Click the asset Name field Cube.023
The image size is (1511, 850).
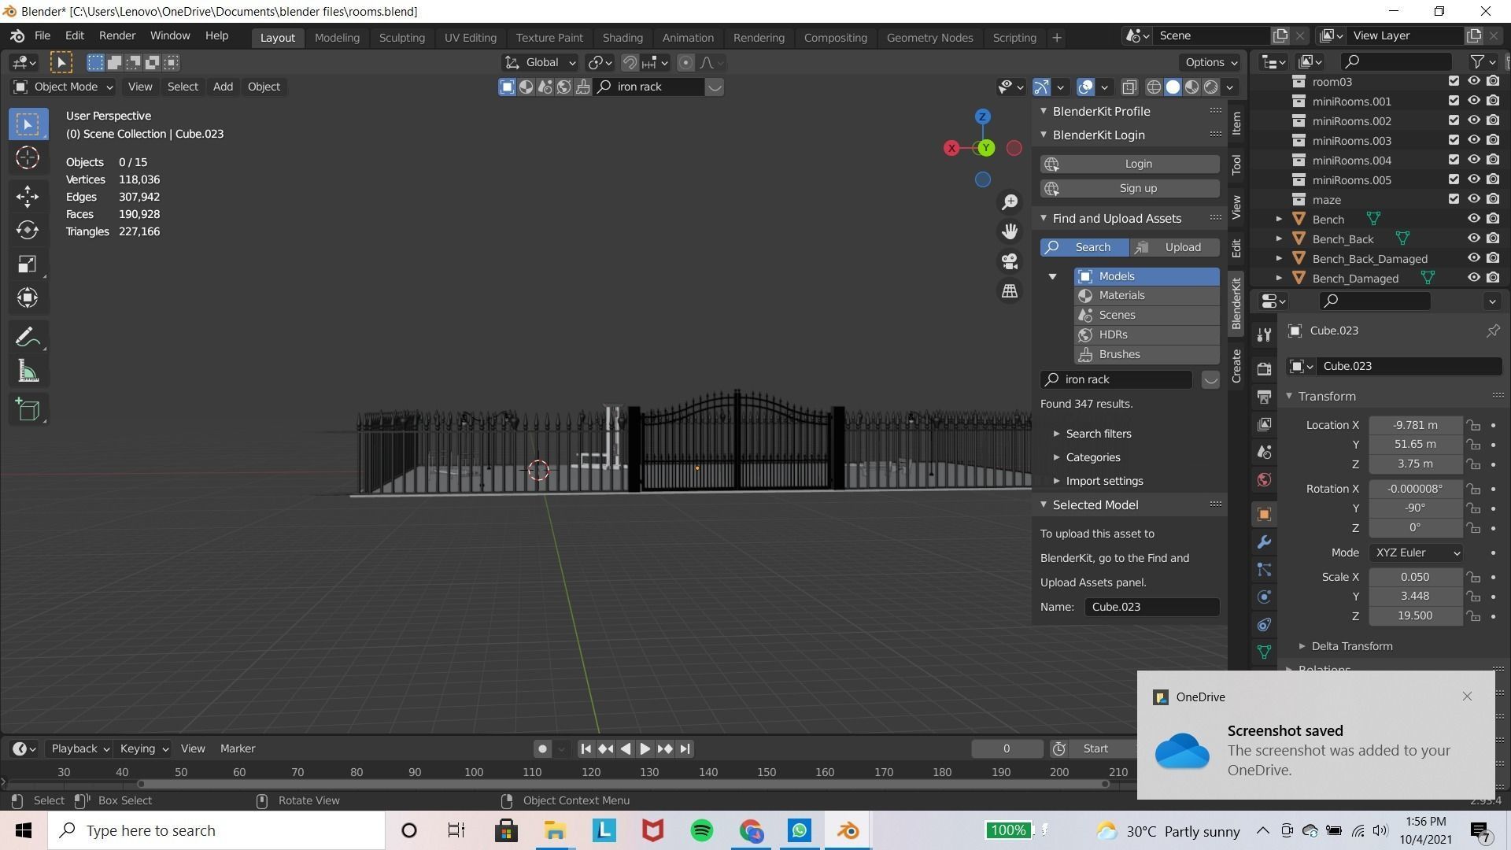point(1152,608)
